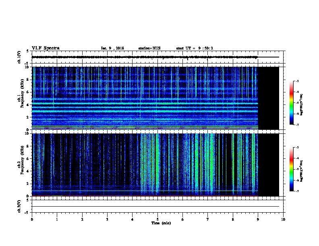Click the flat ch.3 voltage trace line
Image resolution: width=319 pixels, height=246 pixels.
click(155, 207)
